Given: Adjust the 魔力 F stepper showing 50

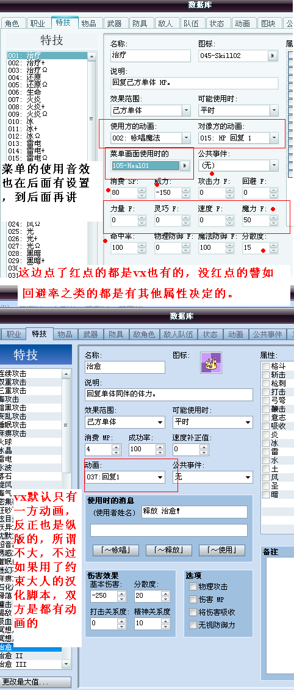Looking at the screenshot, I should pyautogui.click(x=274, y=220).
